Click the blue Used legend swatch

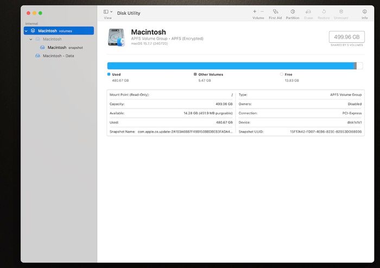[109, 74]
